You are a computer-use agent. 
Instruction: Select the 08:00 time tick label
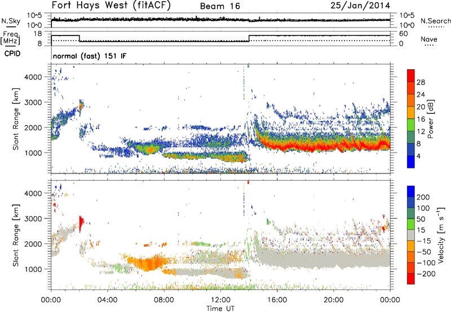pos(163,300)
